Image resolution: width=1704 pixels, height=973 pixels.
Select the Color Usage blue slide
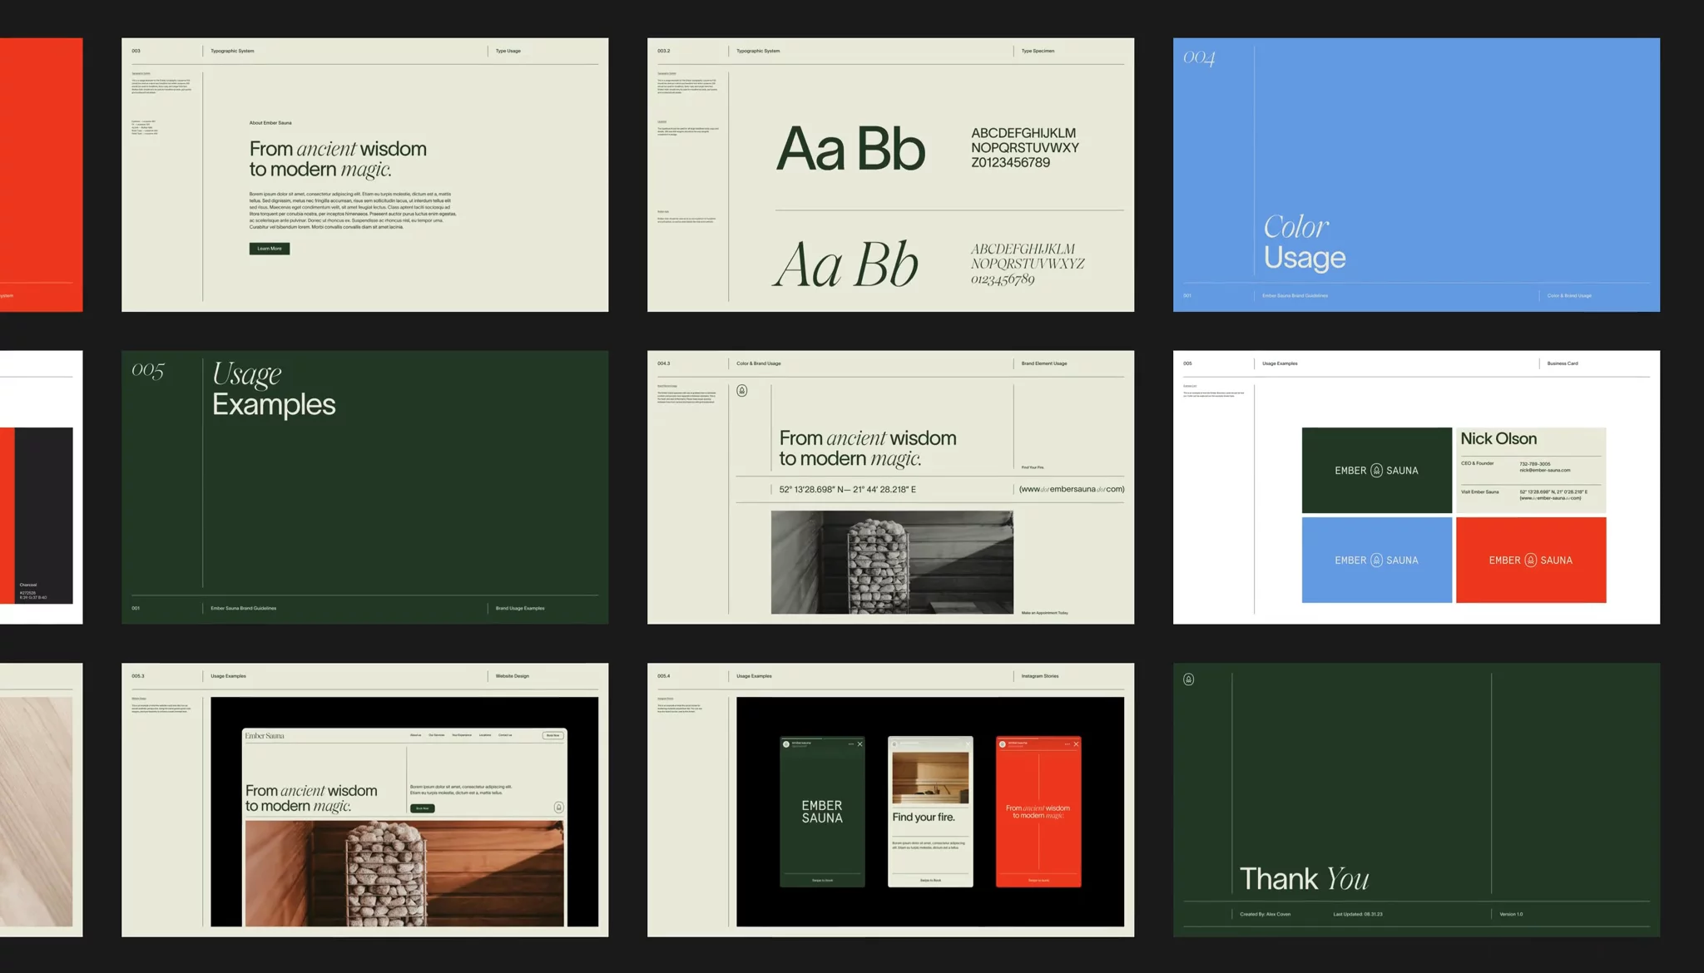tap(1415, 175)
